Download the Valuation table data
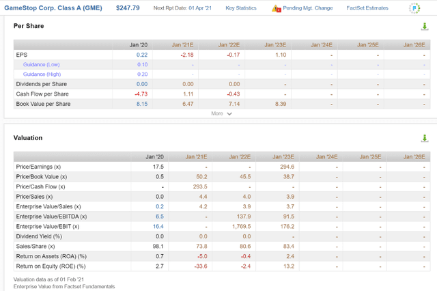The width and height of the screenshot is (437, 291). pos(425,138)
